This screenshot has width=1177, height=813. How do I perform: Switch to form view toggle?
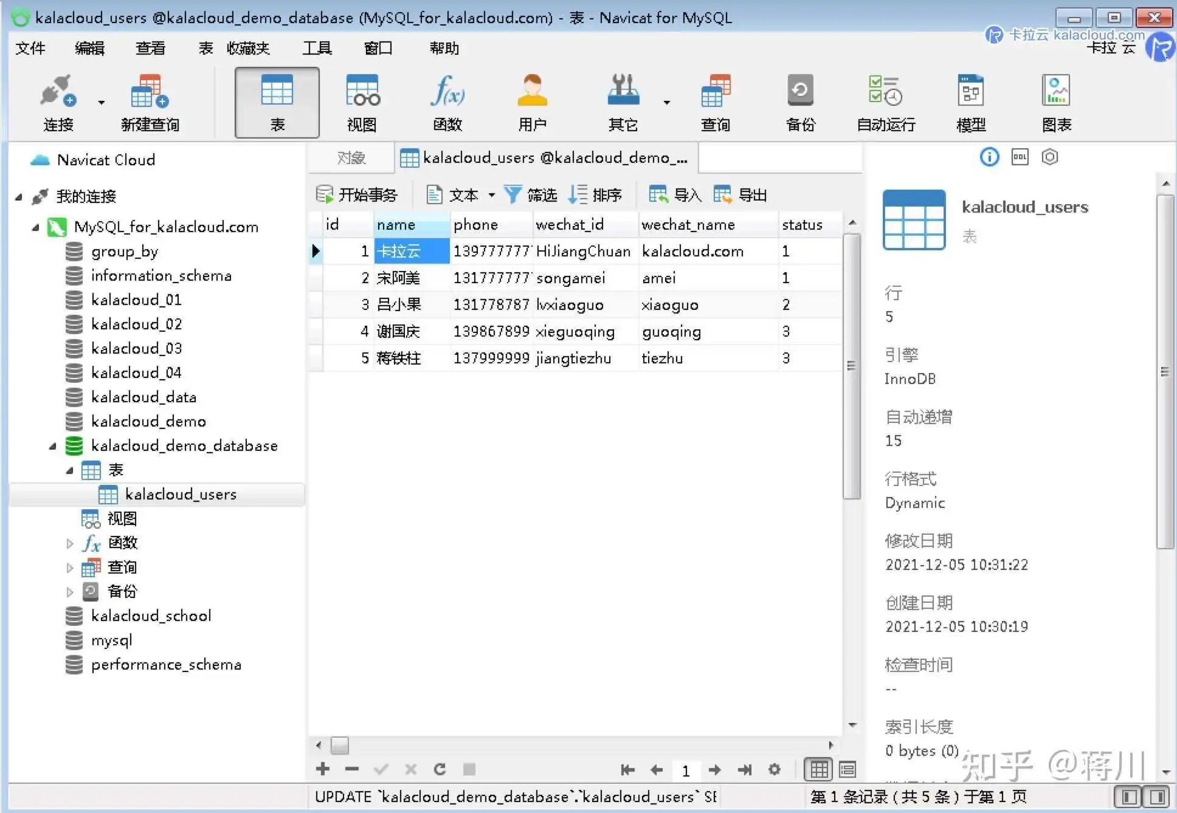pos(847,770)
